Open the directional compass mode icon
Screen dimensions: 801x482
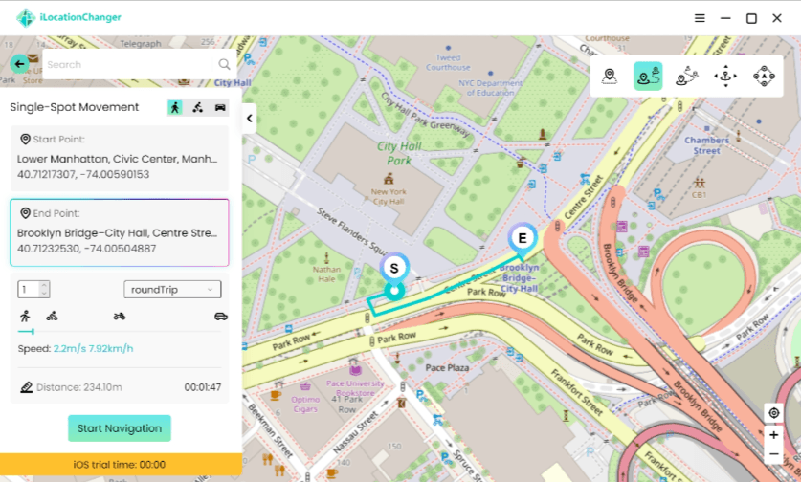764,77
